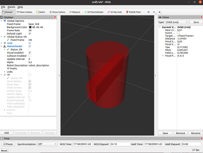203x153 pixels.
Task: Click the Add display button
Action: coord(6,133)
